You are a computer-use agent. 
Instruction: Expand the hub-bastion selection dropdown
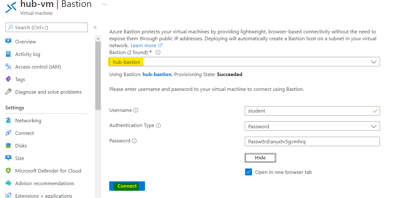point(374,62)
